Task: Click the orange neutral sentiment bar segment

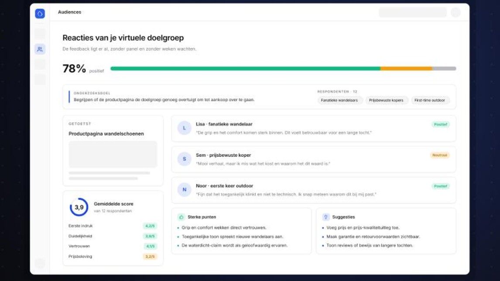Action: pos(406,69)
